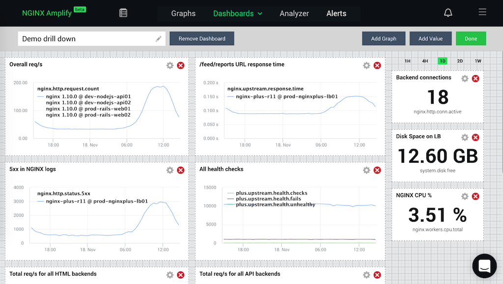Open the chat support bubble
The image size is (503, 284).
484,265
